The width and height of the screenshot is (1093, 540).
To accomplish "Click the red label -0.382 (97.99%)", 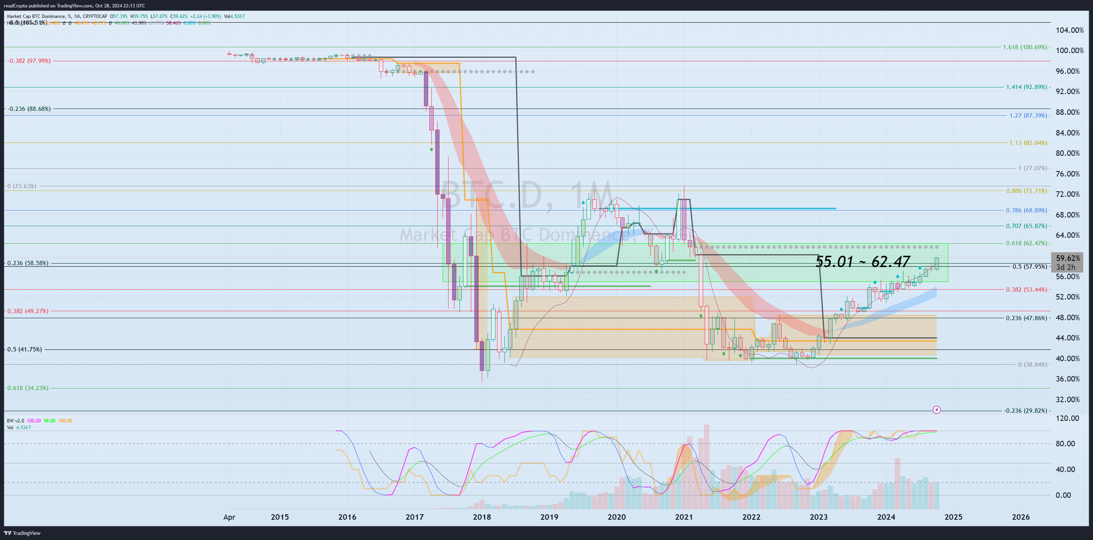I will (29, 61).
